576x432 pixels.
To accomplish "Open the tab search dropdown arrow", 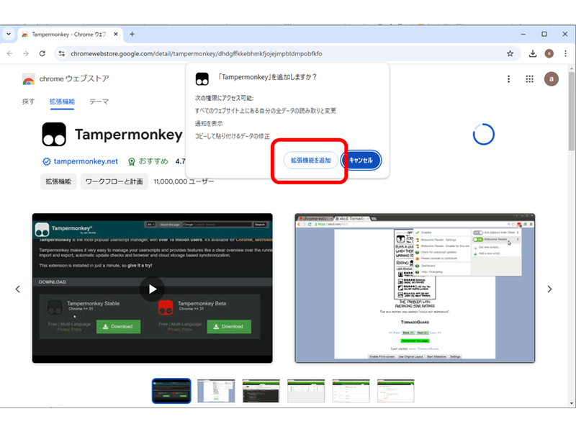I will pos(9,34).
